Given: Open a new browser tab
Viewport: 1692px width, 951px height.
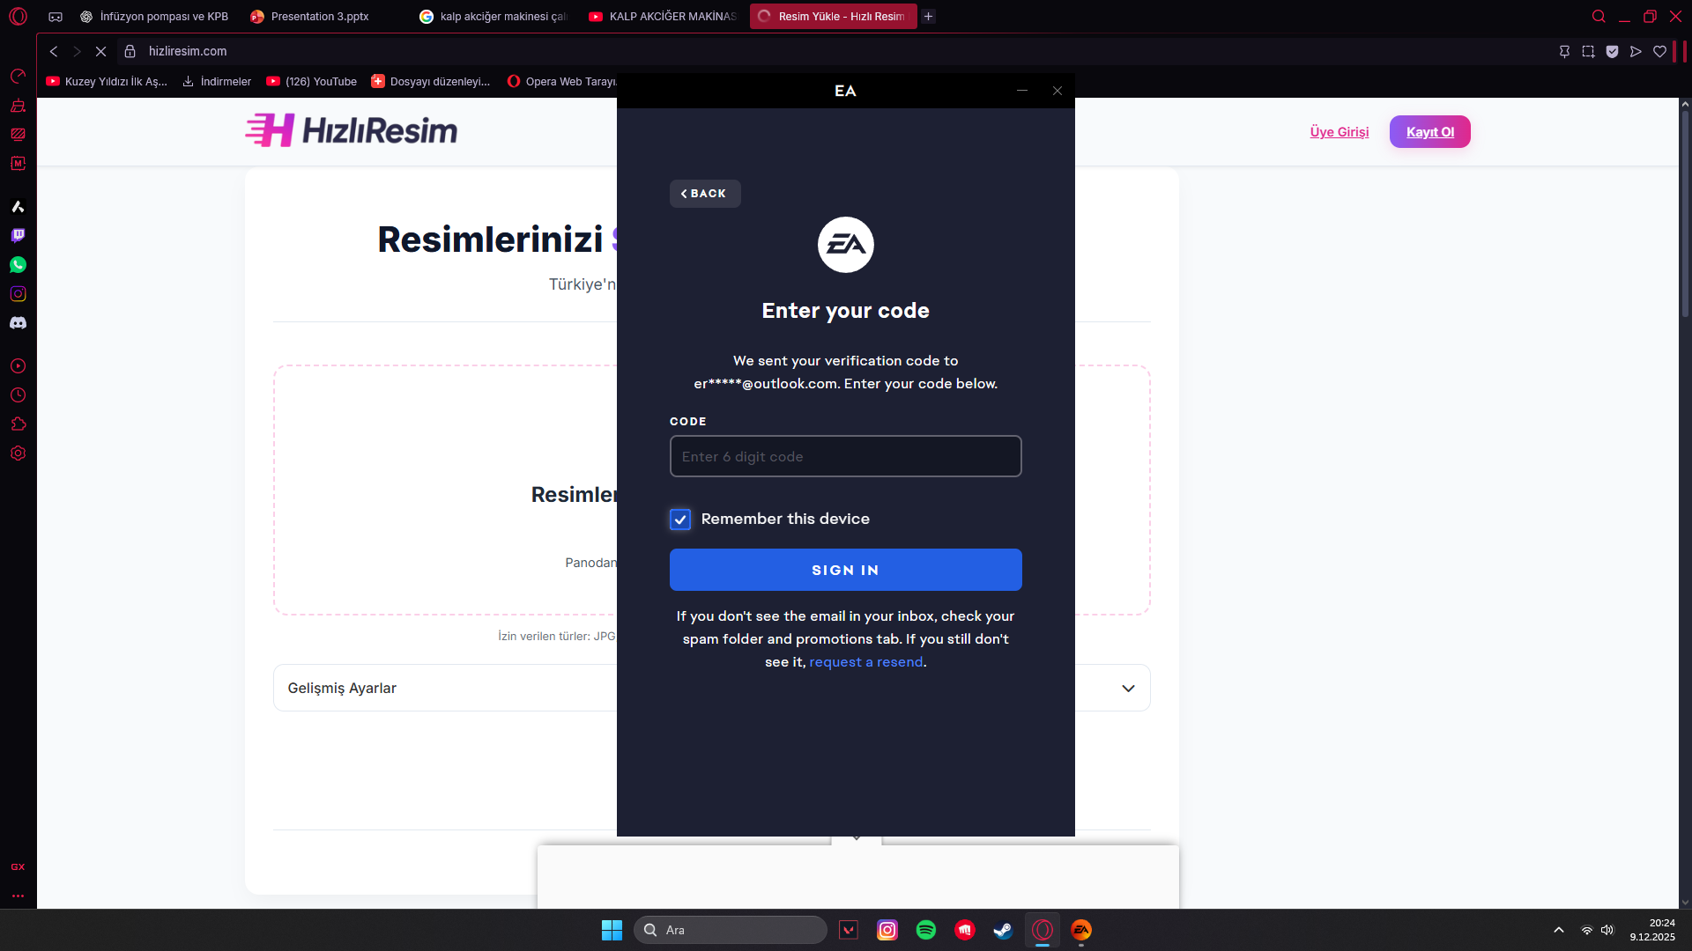Looking at the screenshot, I should (928, 16).
